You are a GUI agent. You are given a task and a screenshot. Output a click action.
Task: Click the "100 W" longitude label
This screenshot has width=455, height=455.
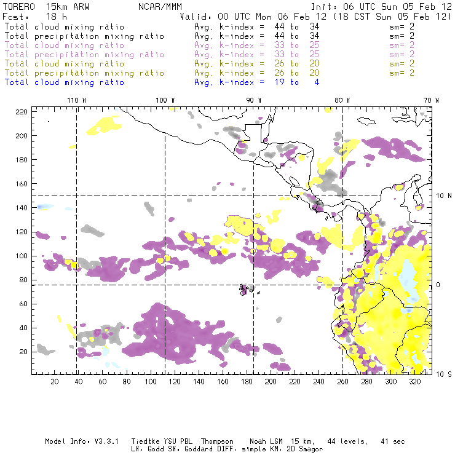[165, 100]
